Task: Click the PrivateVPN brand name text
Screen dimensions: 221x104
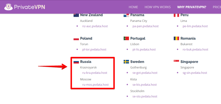Action: pyautogui.click(x=30, y=7)
